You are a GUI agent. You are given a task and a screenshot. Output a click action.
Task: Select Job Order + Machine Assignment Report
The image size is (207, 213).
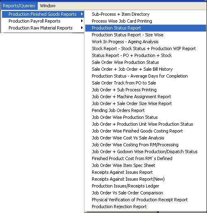click(x=146, y=97)
